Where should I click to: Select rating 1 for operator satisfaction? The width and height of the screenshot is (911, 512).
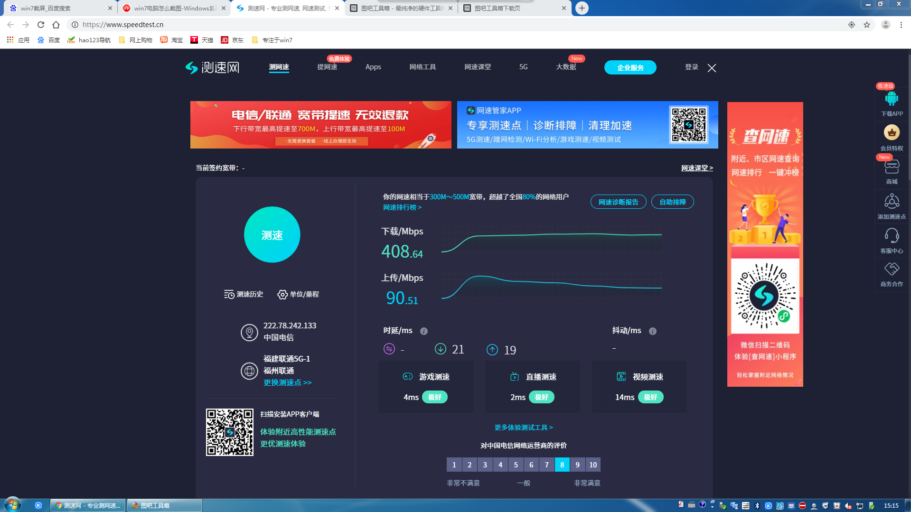pyautogui.click(x=454, y=465)
